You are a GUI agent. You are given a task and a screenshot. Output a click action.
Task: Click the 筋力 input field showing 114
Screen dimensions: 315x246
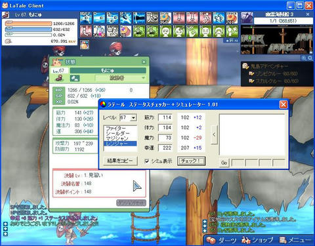coord(165,117)
